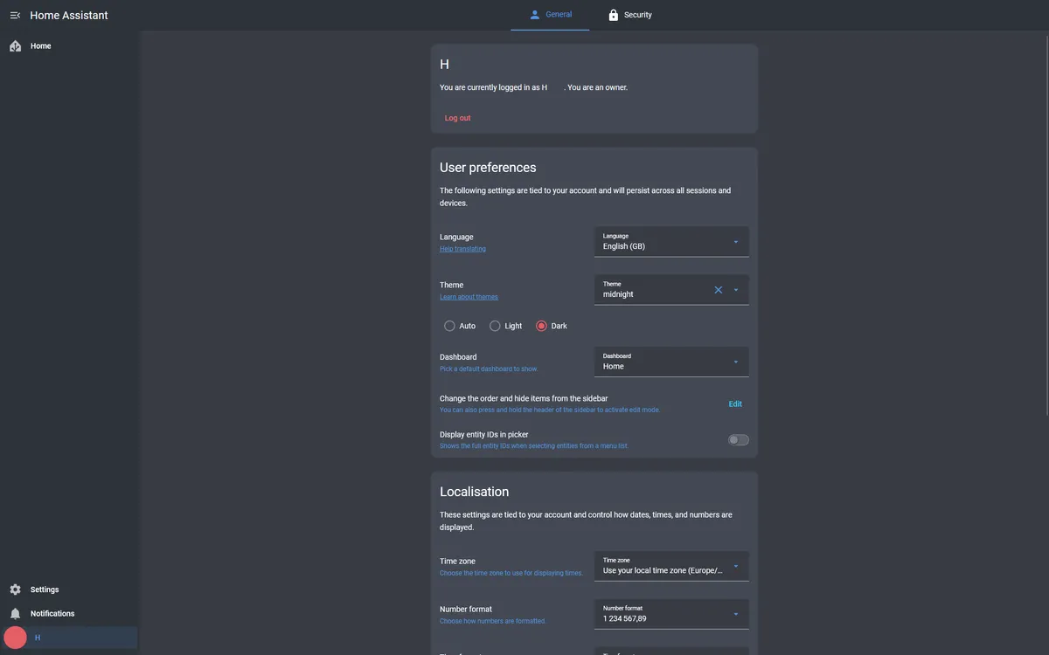Open the Home sidebar menu label
The image size is (1049, 655).
pyautogui.click(x=41, y=46)
